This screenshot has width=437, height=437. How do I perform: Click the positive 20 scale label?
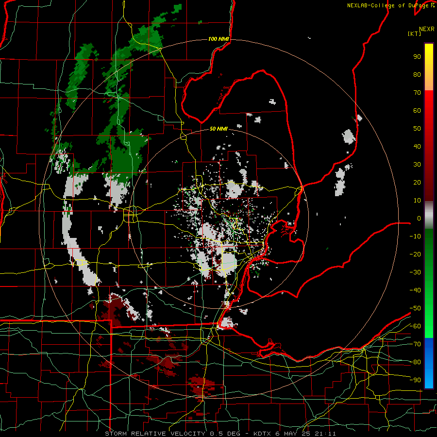coord(417,182)
